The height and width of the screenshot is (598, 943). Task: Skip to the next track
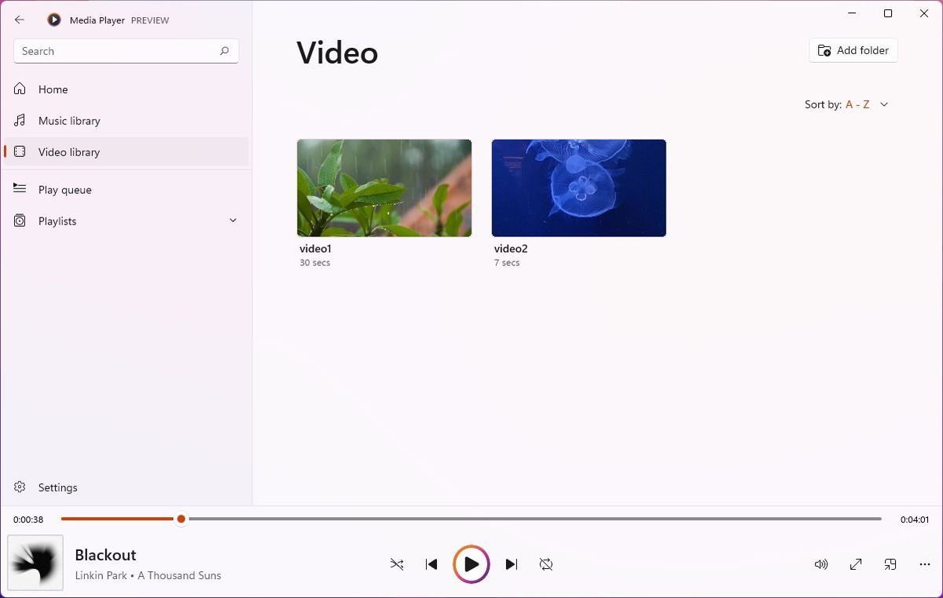coord(512,563)
